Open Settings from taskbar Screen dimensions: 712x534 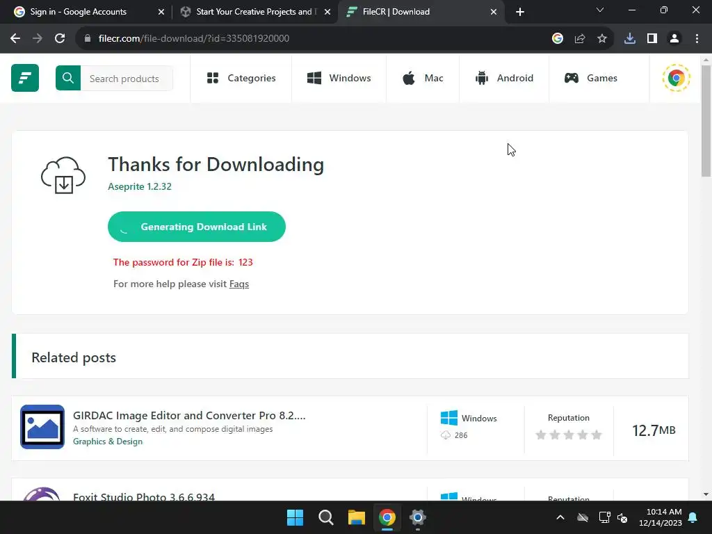coord(417,517)
